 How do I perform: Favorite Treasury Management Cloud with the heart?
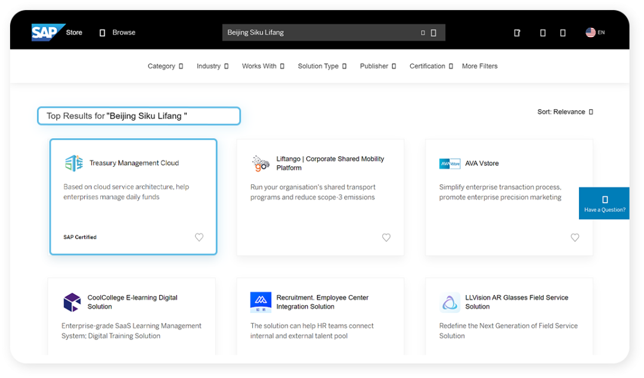click(x=199, y=237)
